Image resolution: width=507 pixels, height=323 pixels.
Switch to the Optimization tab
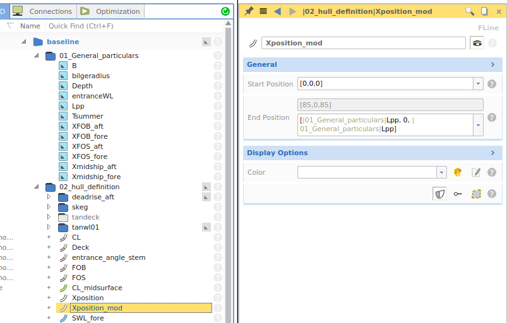click(x=110, y=11)
